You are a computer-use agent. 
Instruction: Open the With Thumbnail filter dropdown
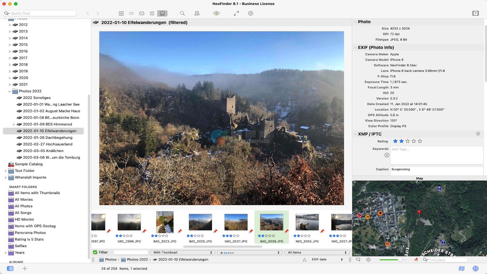[x=183, y=252]
